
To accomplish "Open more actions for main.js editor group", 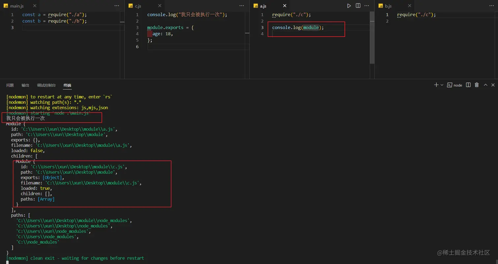I will [117, 6].
